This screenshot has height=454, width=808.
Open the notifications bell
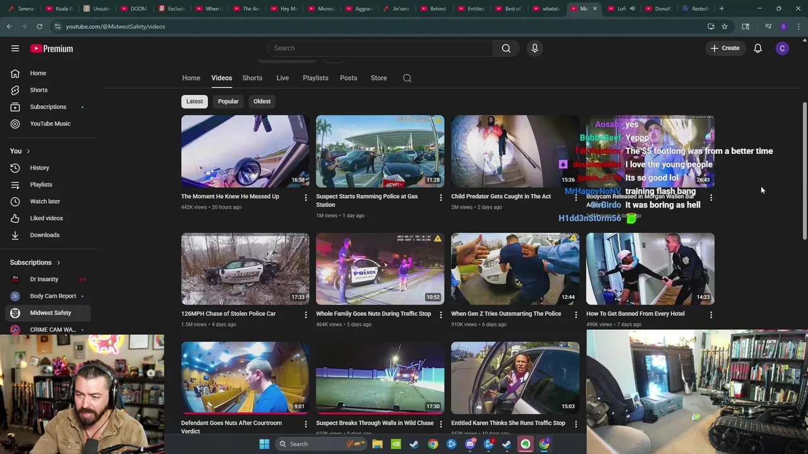point(757,49)
